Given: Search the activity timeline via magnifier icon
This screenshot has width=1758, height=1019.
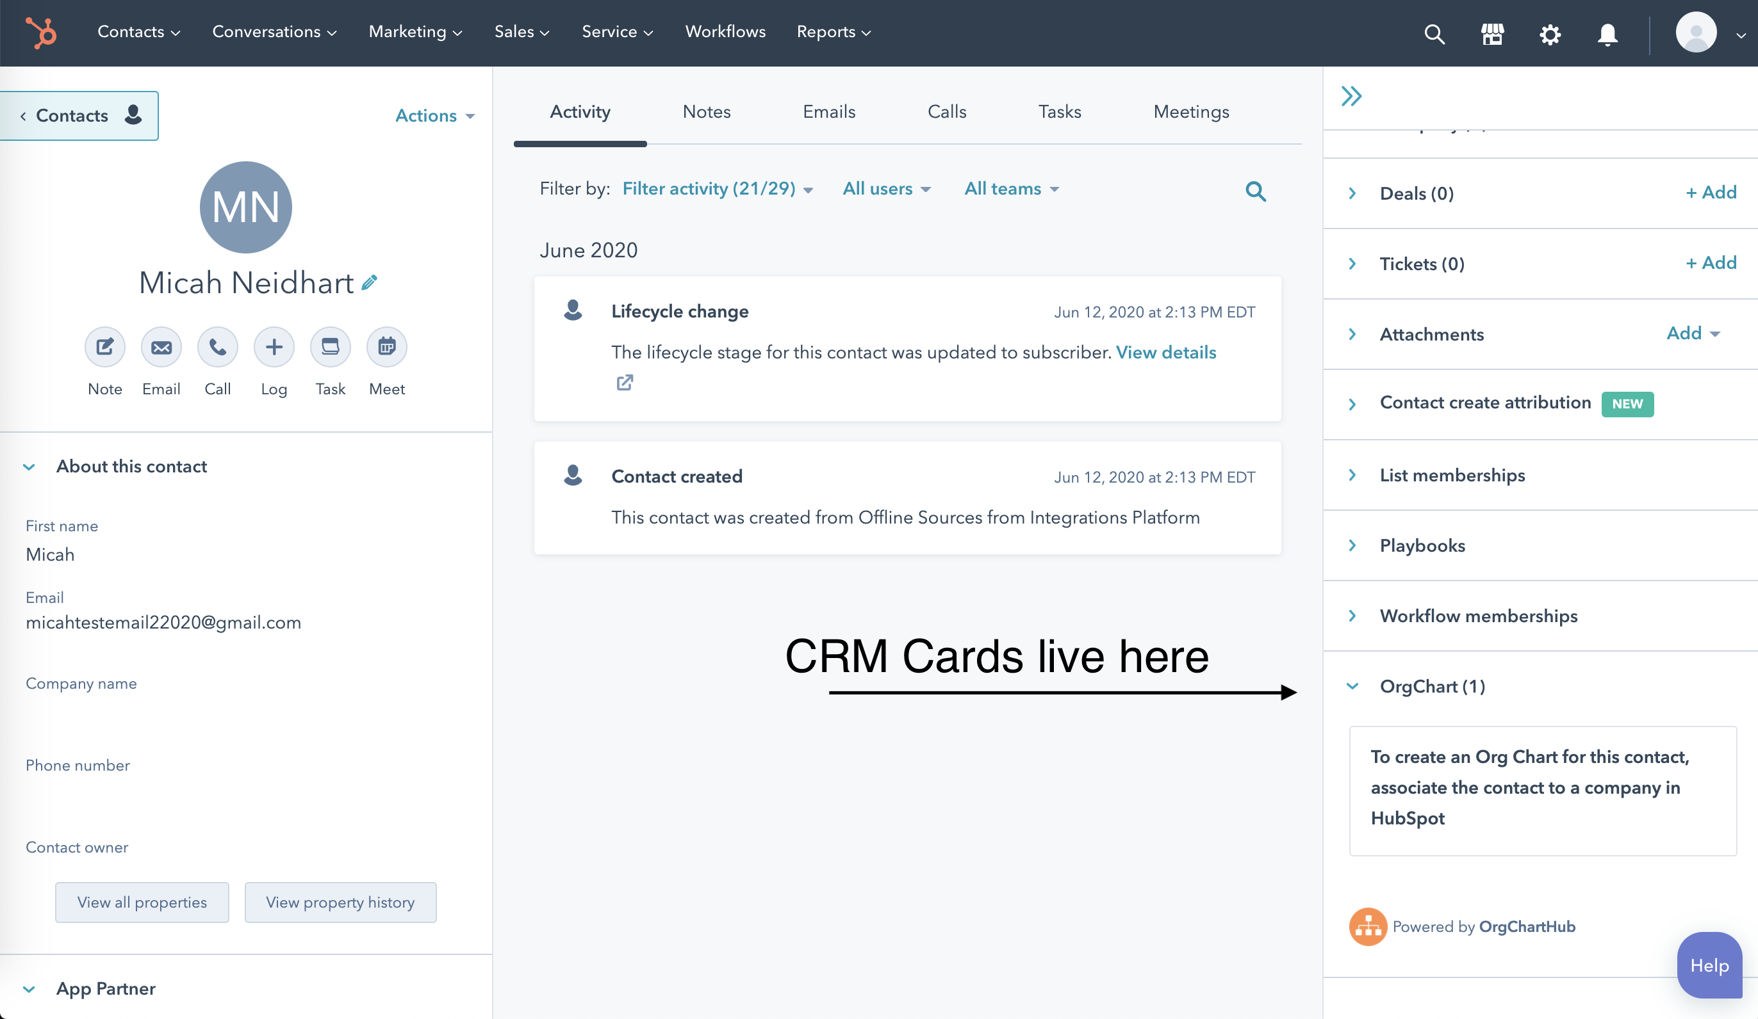Looking at the screenshot, I should (1255, 190).
